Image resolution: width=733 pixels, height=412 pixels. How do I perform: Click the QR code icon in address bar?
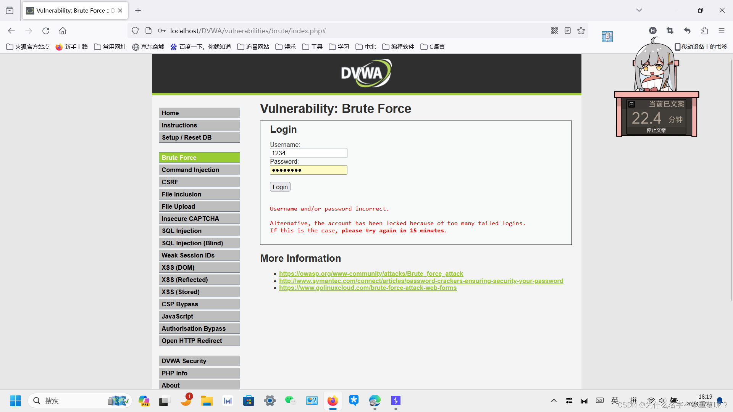coord(554,31)
